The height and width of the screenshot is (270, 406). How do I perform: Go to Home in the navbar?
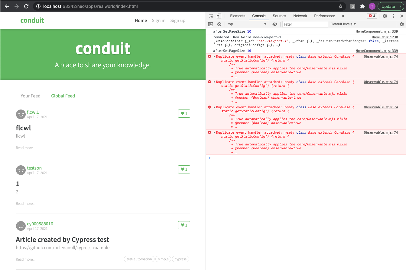pos(141,21)
